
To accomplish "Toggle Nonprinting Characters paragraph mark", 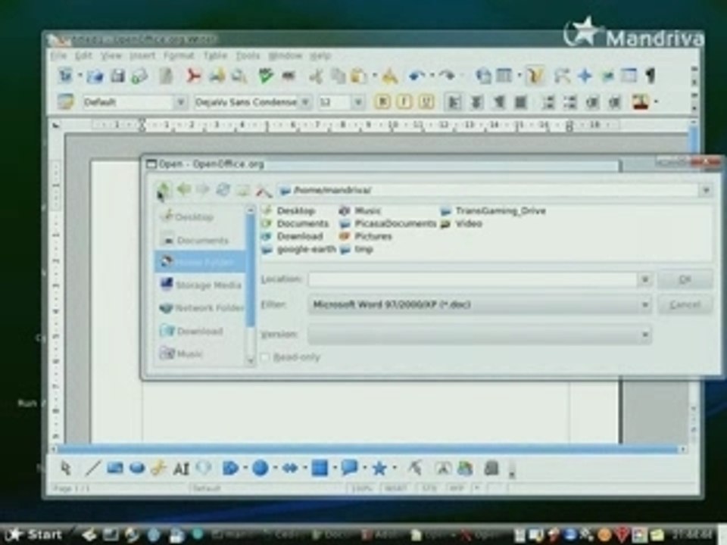I will point(651,76).
